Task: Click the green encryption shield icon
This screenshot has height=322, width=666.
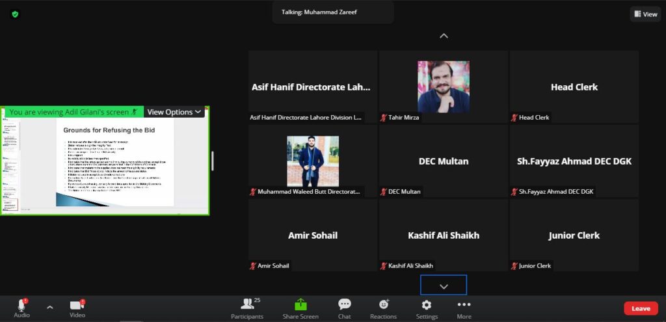Action: [15, 14]
